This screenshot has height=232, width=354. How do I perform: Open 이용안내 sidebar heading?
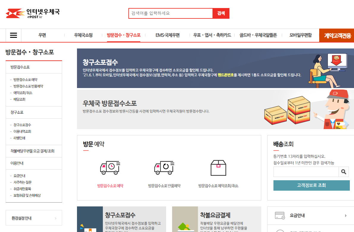[17, 163]
